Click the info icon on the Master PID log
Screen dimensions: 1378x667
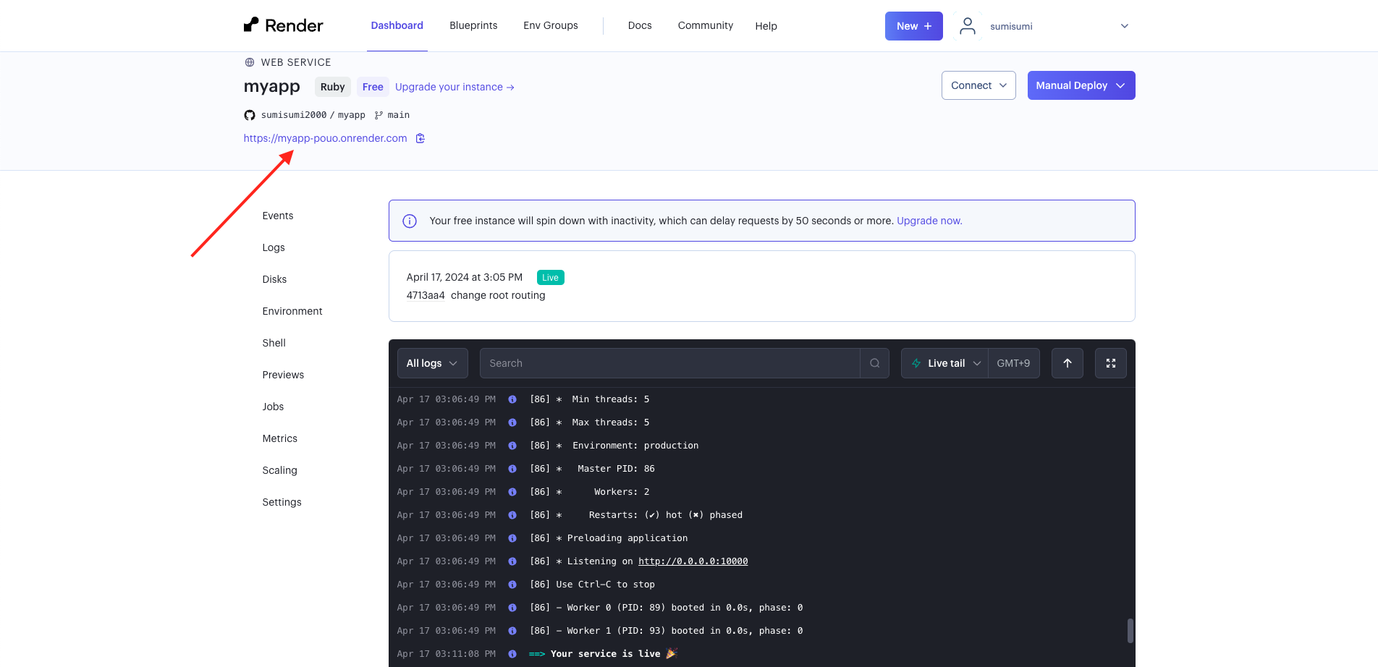coord(512,469)
